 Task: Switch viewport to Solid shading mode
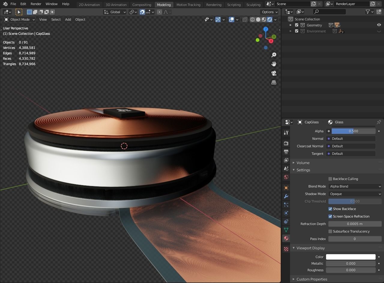pyautogui.click(x=258, y=19)
